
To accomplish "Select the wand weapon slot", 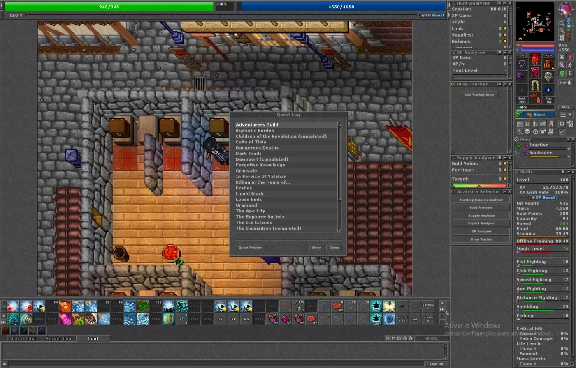I will (521, 77).
